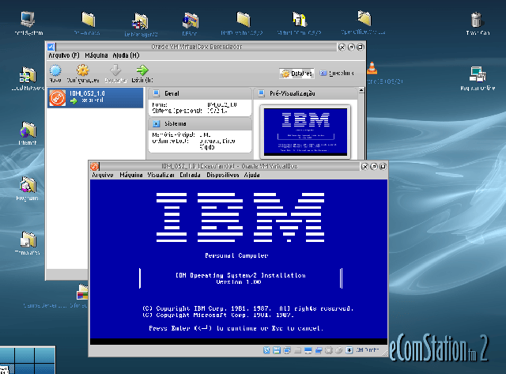Open Arquivo menu in the running VM window
This screenshot has height=374, width=506.
[x=103, y=175]
